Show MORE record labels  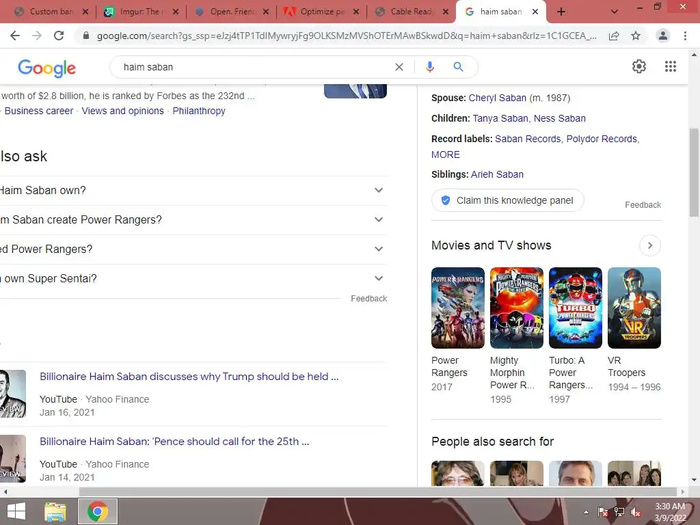[445, 154]
